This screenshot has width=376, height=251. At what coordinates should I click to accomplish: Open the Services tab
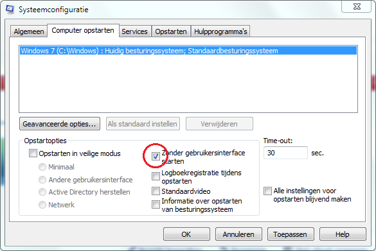pos(134,31)
